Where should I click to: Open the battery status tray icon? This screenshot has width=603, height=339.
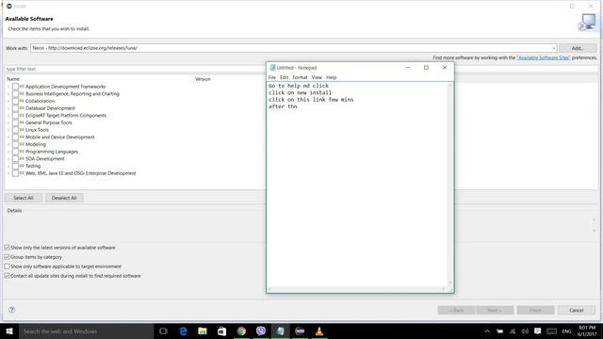click(x=499, y=331)
